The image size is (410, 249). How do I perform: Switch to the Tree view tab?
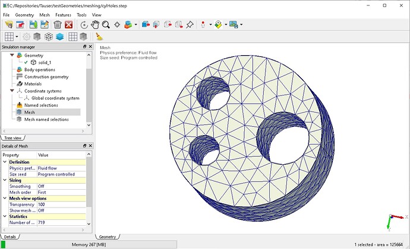(x=13, y=138)
